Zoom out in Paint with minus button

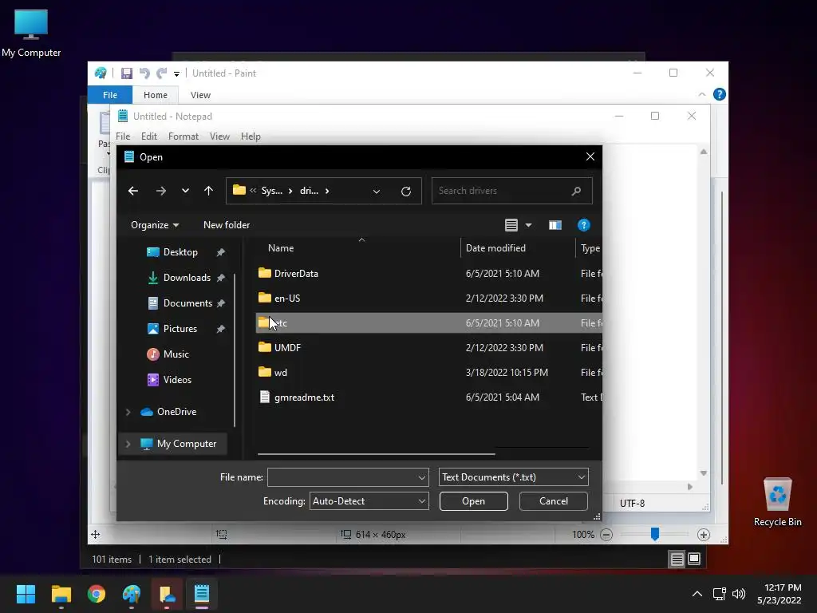point(606,535)
